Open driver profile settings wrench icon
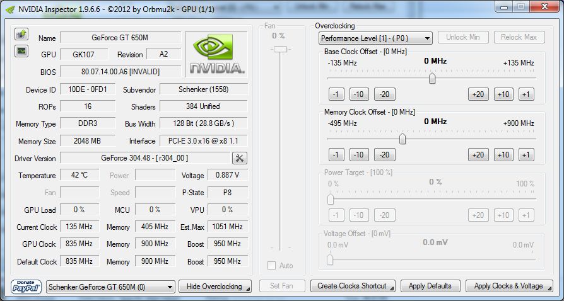 tap(240, 158)
